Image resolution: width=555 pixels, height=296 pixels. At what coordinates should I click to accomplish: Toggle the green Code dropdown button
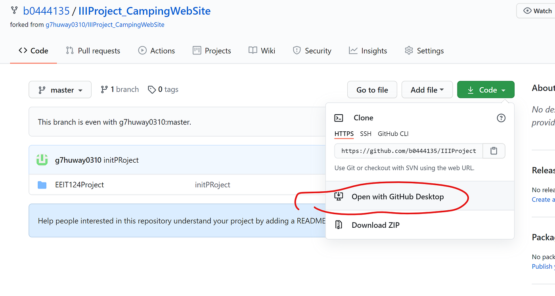tap(486, 90)
